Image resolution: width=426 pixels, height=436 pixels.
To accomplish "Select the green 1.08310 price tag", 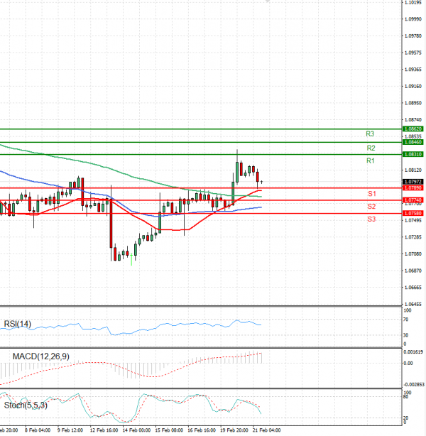I will click(x=413, y=154).
